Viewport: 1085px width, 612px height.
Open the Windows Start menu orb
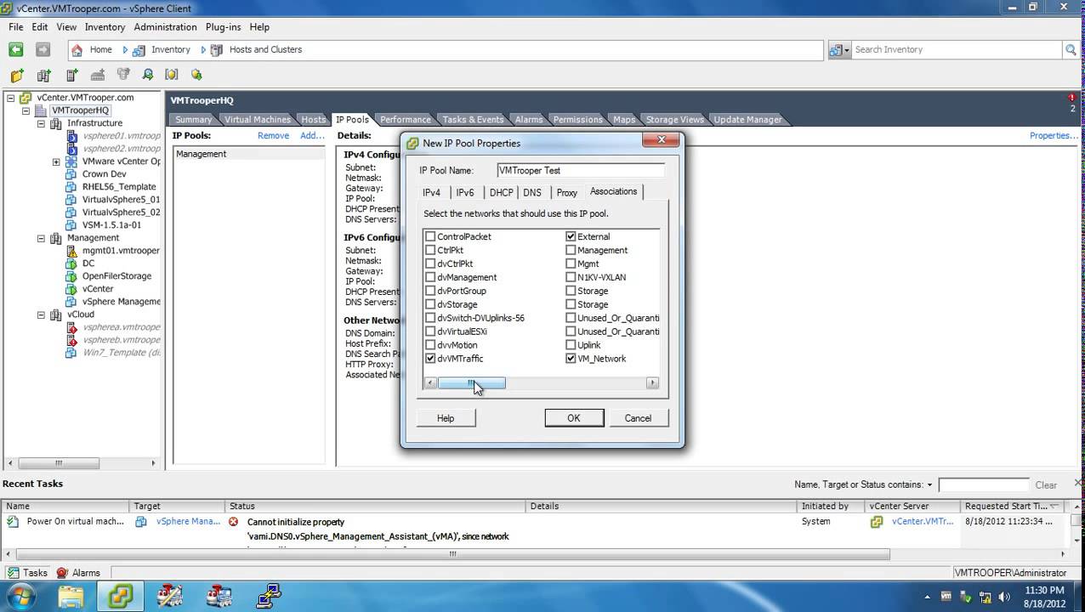click(x=20, y=597)
